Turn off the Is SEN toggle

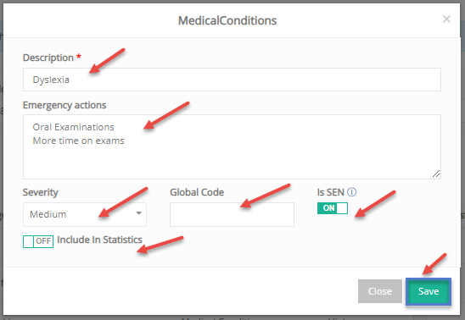click(x=333, y=208)
